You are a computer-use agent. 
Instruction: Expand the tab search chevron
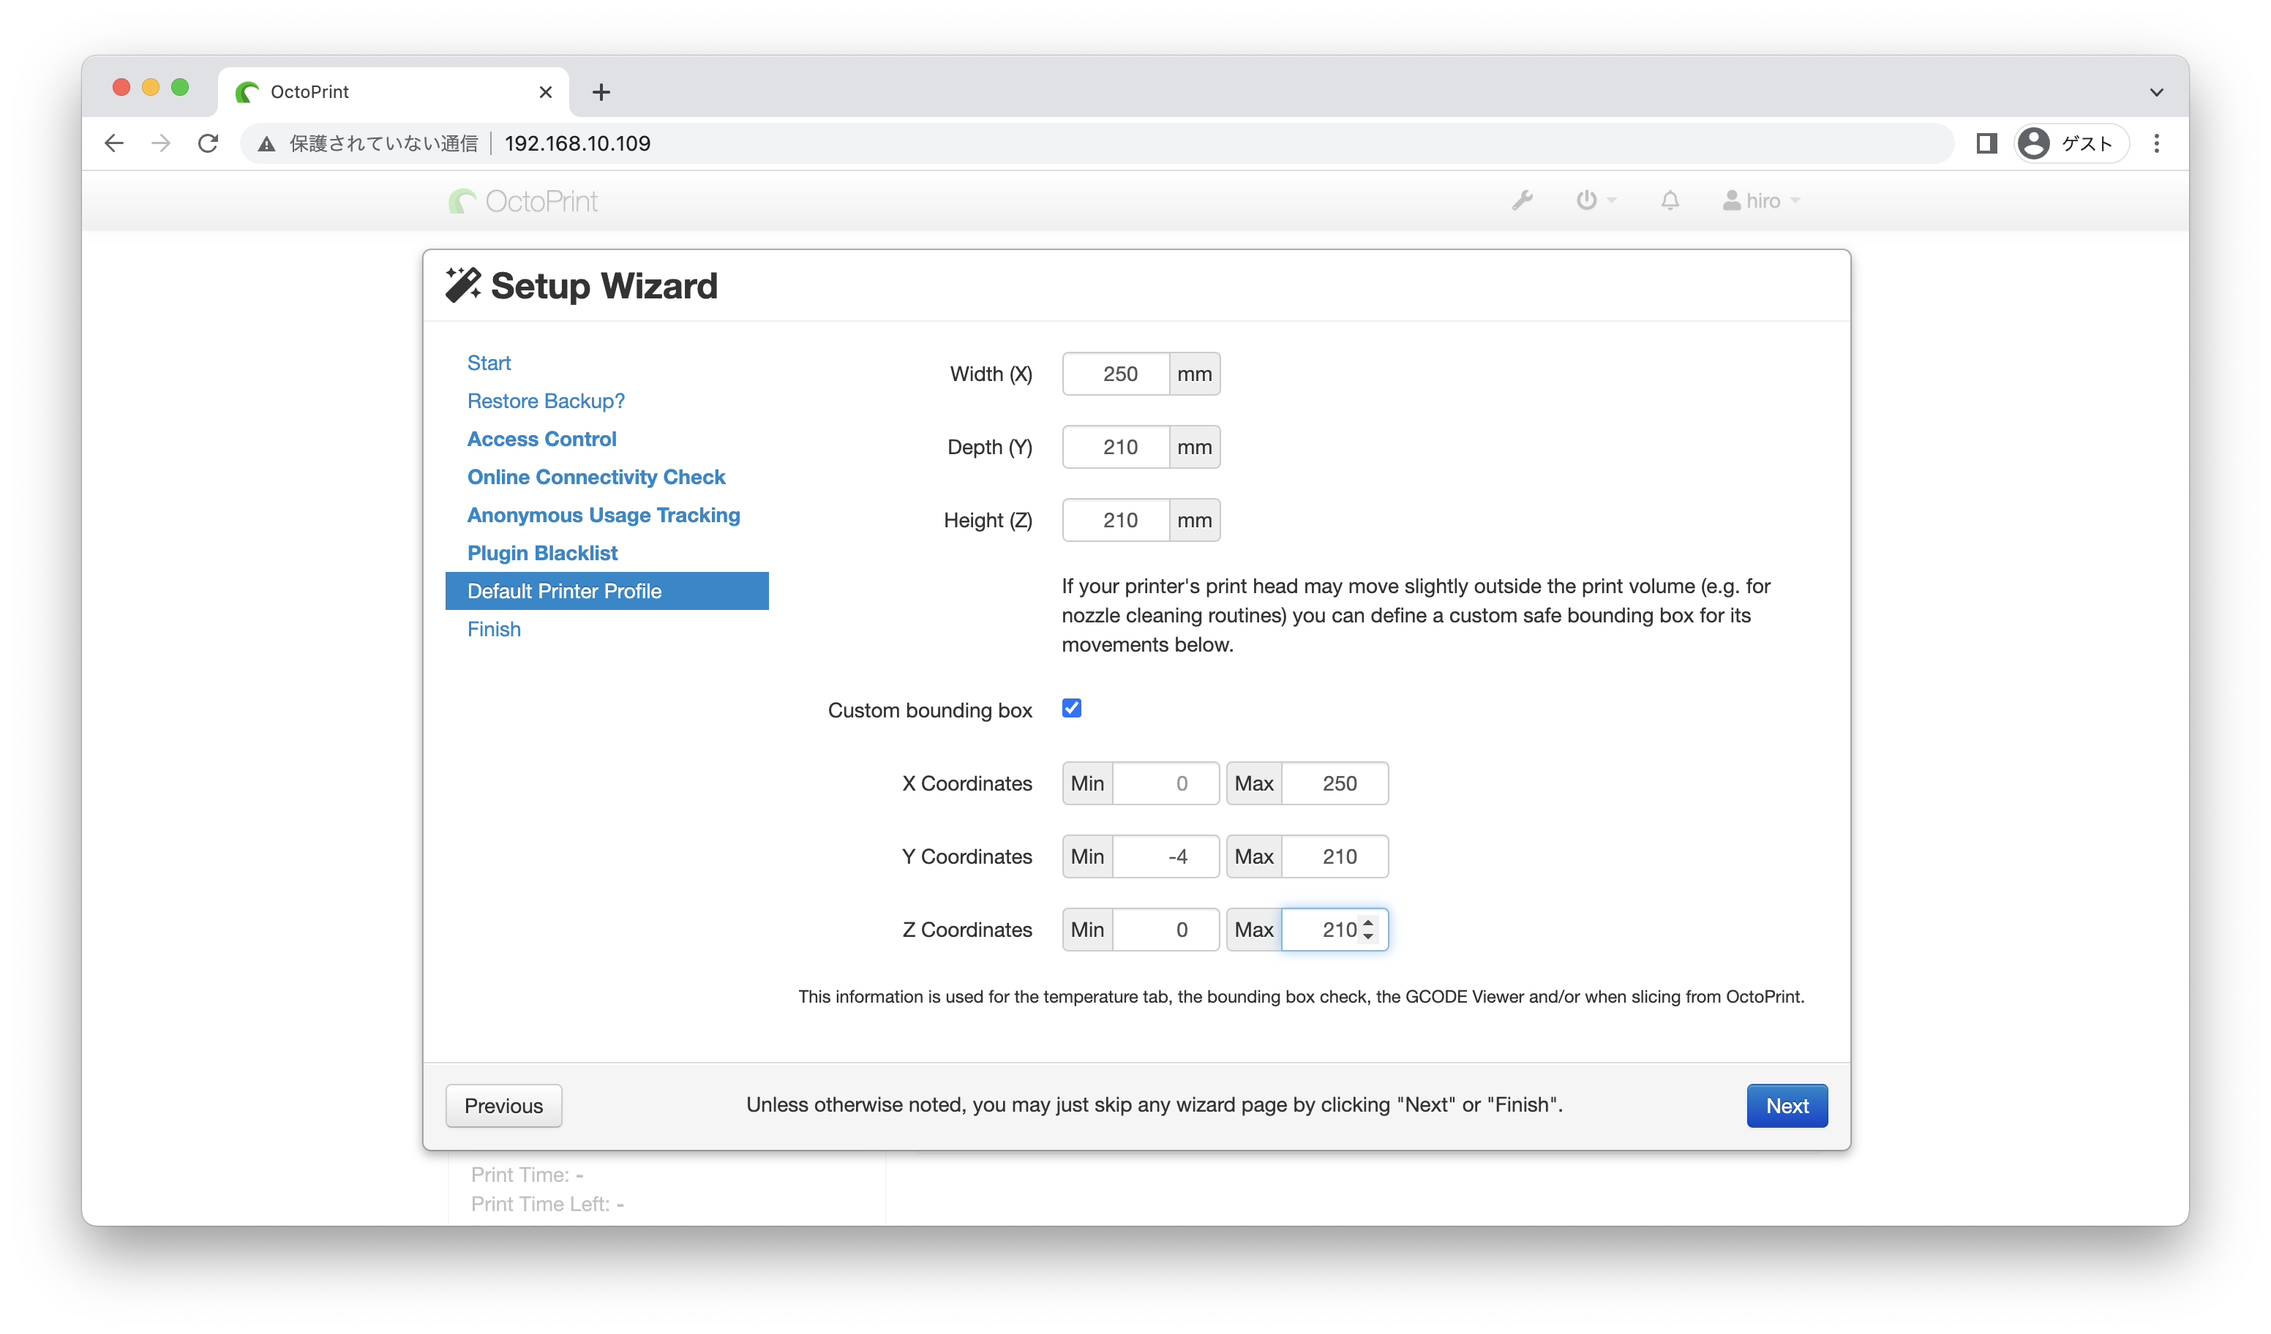click(2157, 92)
